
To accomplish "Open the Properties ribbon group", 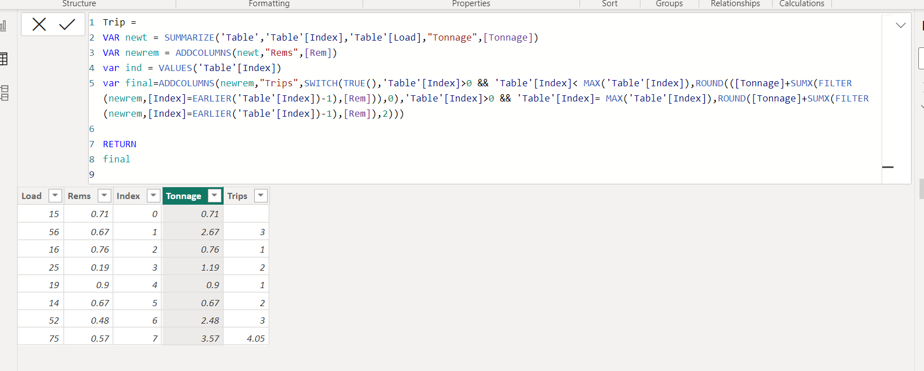I will (x=471, y=4).
